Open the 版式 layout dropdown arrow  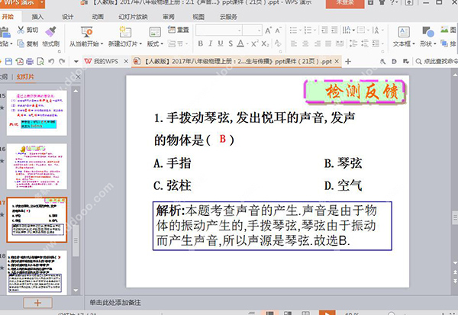pos(162,44)
